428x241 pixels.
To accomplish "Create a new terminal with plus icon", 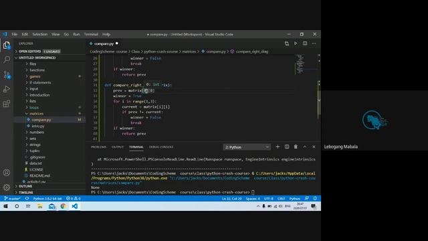I will (x=278, y=147).
